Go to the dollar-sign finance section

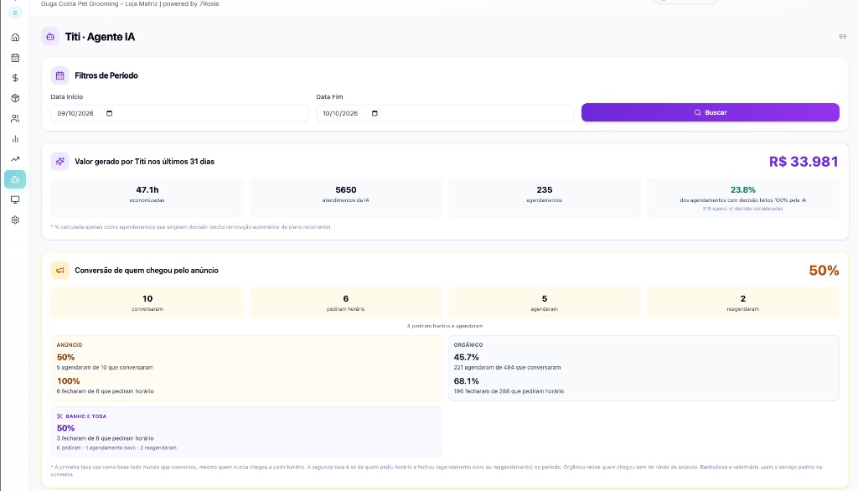(x=15, y=78)
